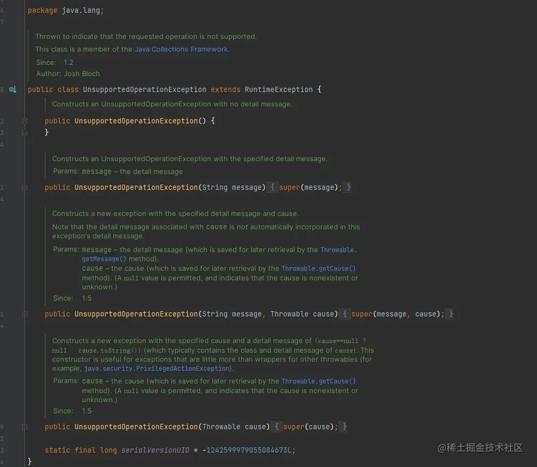Click 'Since: 1.2' doc line

55,62
